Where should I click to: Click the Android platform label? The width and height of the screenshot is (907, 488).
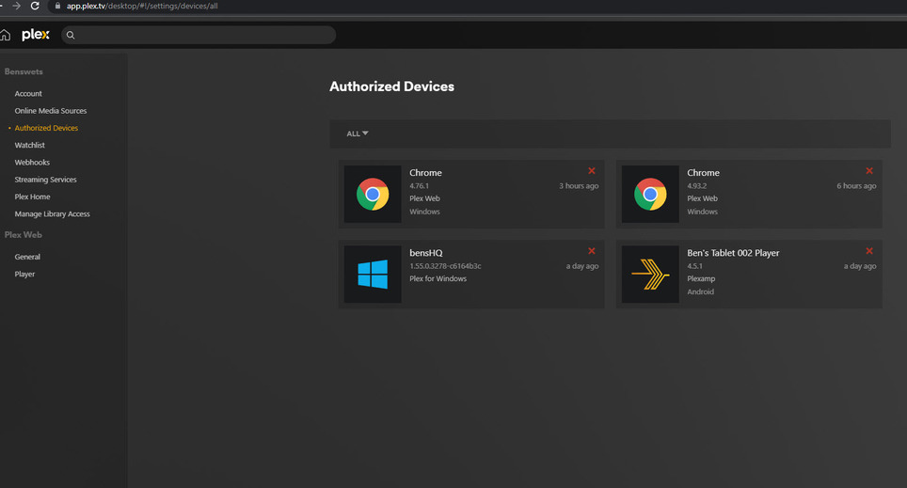click(x=701, y=292)
